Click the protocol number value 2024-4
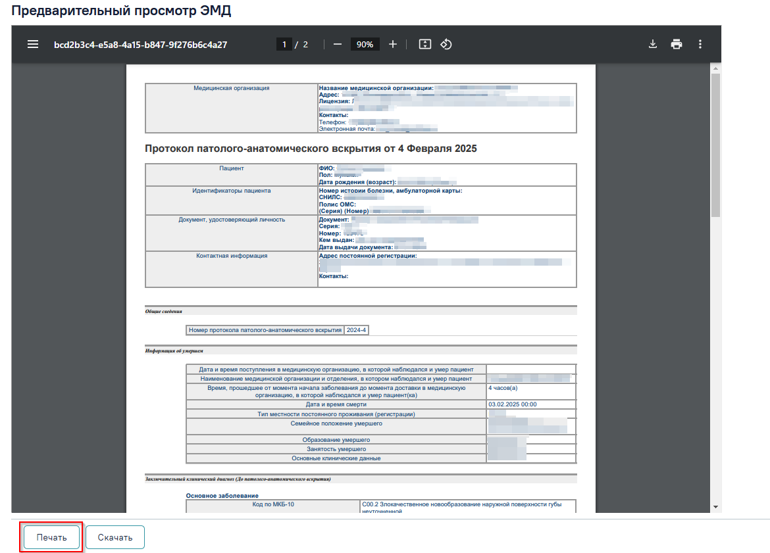This screenshot has height=553, width=770. pos(356,330)
